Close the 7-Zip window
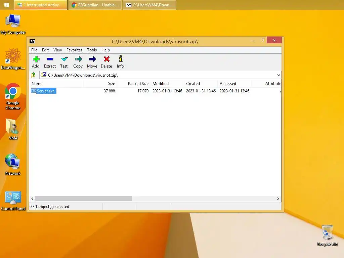 (x=274, y=40)
